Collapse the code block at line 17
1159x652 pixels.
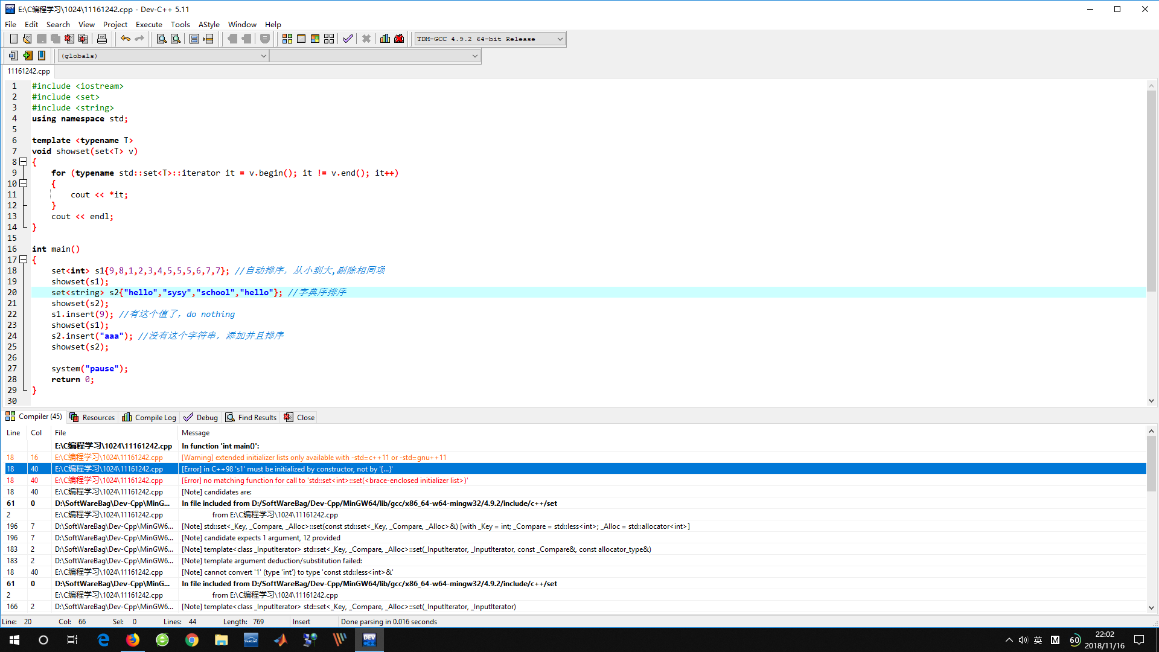[x=24, y=260]
